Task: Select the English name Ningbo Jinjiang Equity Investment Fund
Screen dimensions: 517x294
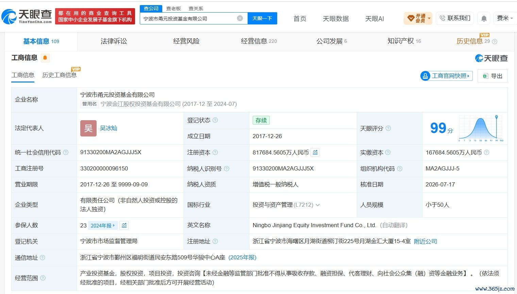Action: point(314,225)
